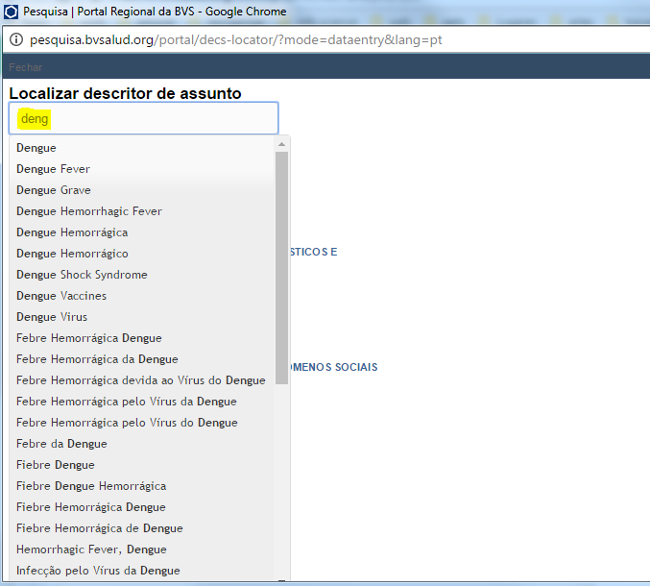Open the category link ending 'STICOS E'

coord(314,252)
